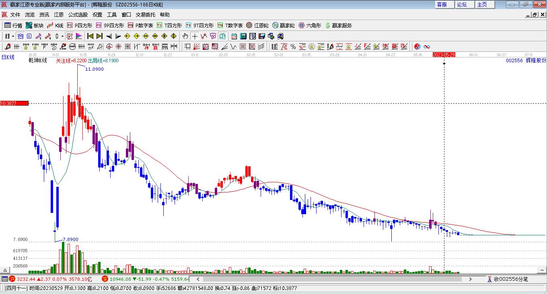This screenshot has width=547, height=294.
Task: Open the calendar icon showing 21
Action: click(x=234, y=36)
